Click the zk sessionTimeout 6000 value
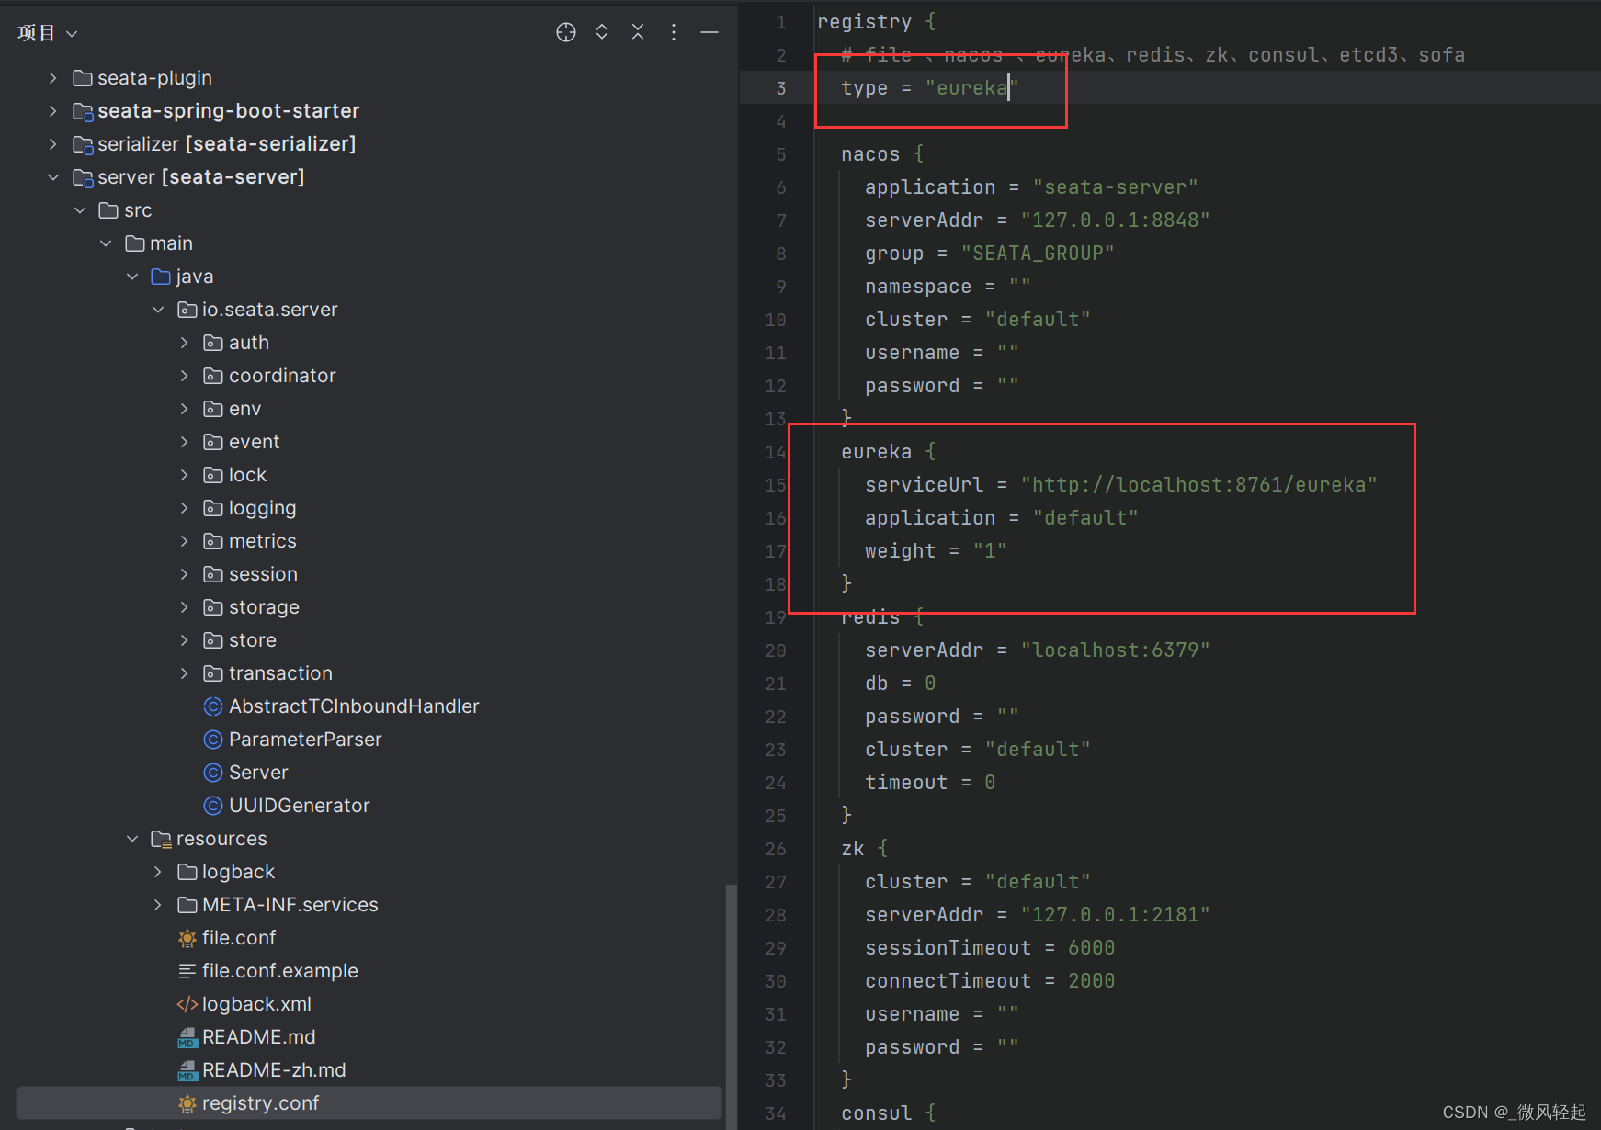Image resolution: width=1601 pixels, height=1130 pixels. [1091, 948]
